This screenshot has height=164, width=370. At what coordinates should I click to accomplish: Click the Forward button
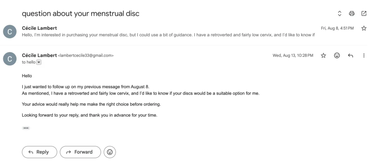(80, 152)
